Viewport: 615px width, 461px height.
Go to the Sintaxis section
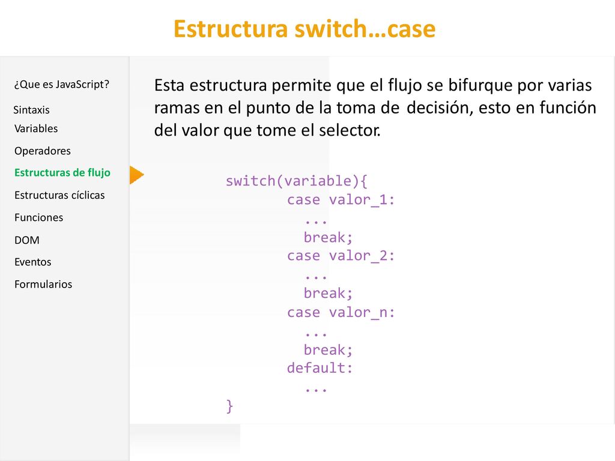[x=31, y=110]
